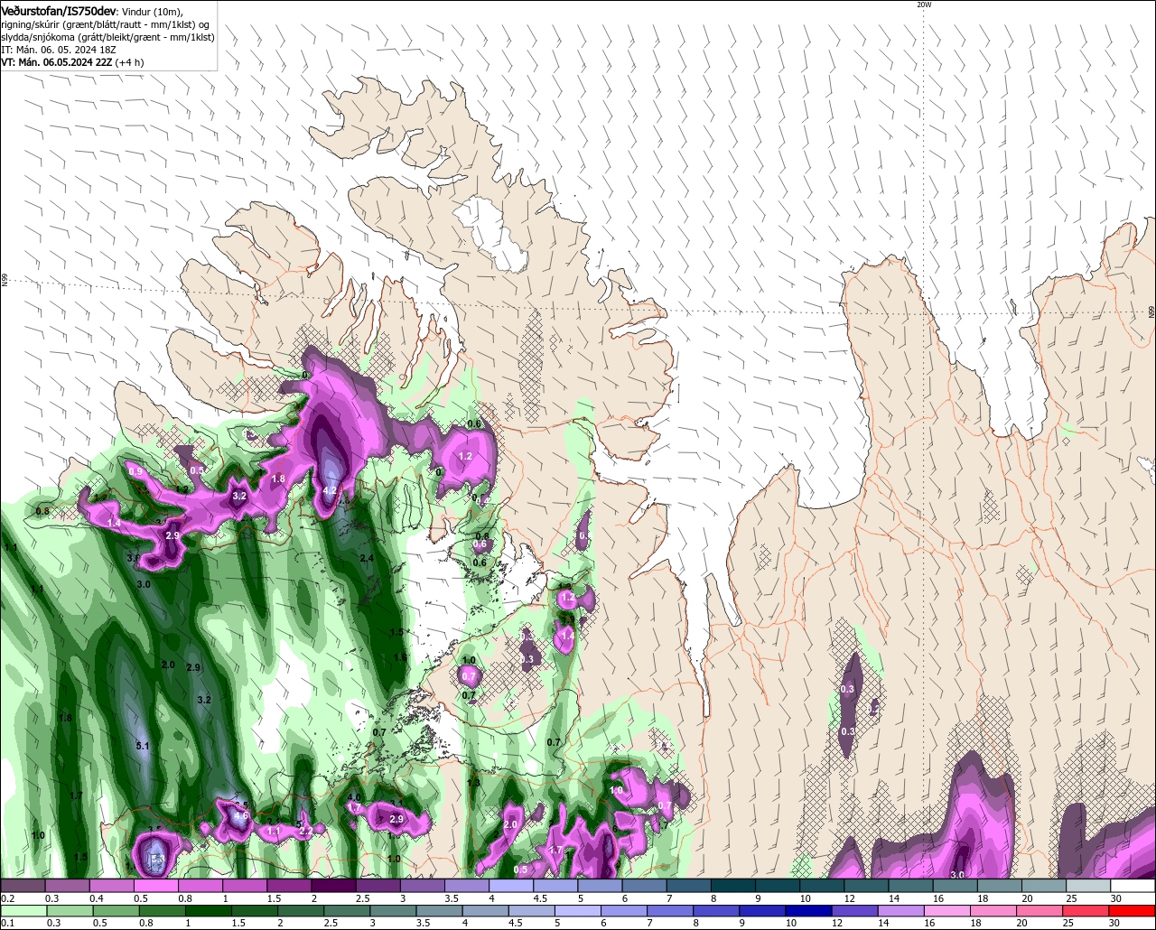1156x930 pixels.
Task: Click the 4.2 value in the purple snow area
Action: point(330,490)
